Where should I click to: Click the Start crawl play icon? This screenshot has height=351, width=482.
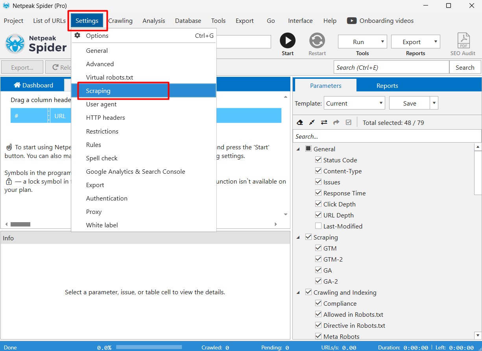click(288, 41)
